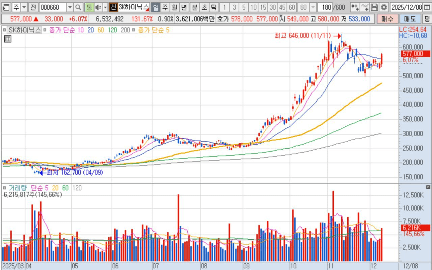Click the add line indicator icon

364,7
